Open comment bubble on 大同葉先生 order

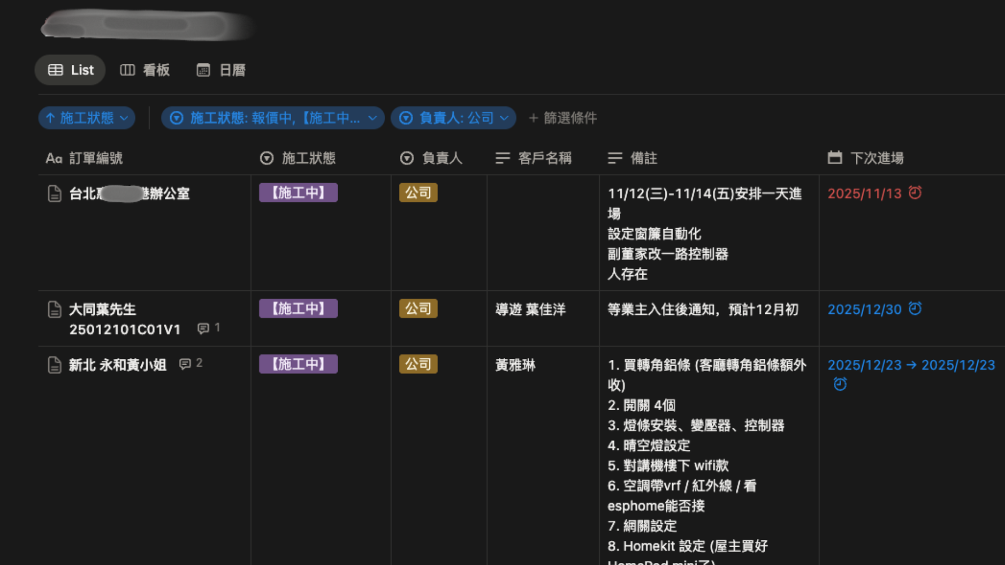(x=203, y=329)
